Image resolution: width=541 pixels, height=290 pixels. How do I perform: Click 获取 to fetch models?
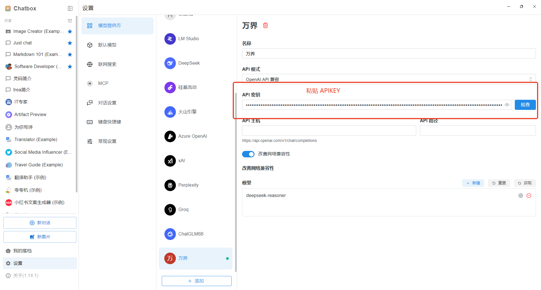pos(525,183)
